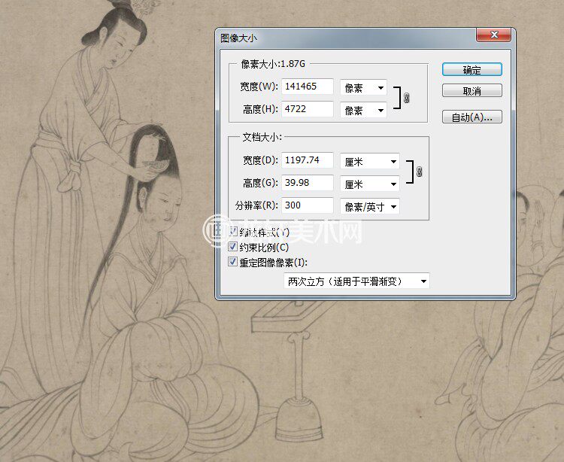Click 取消 button to cancel dialog
Screen dimensions: 564x462
[x=472, y=91]
